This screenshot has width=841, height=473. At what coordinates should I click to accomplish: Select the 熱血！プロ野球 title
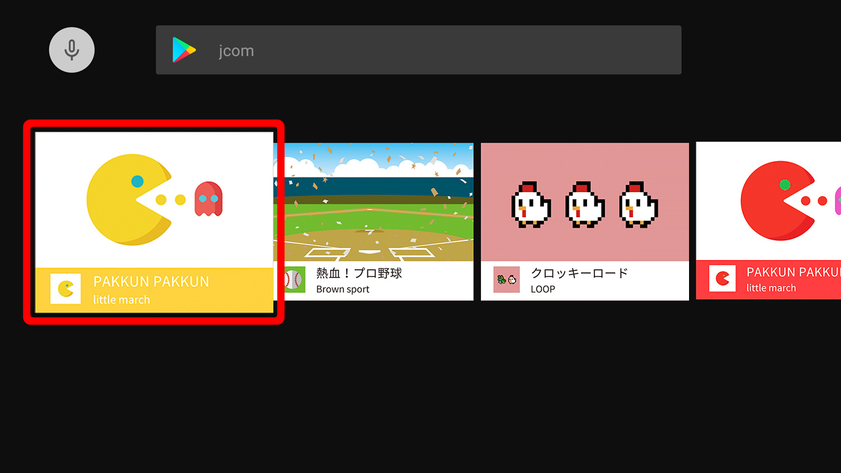(x=359, y=273)
